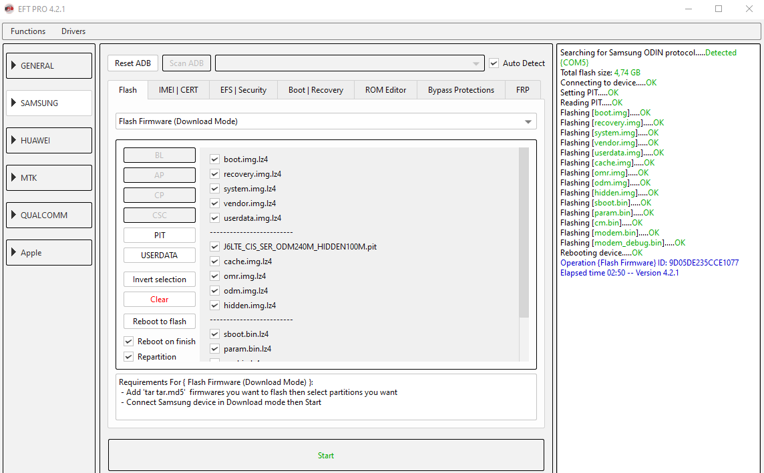Image resolution: width=764 pixels, height=473 pixels.
Task: Open the Bypass Protections tab
Action: [461, 90]
